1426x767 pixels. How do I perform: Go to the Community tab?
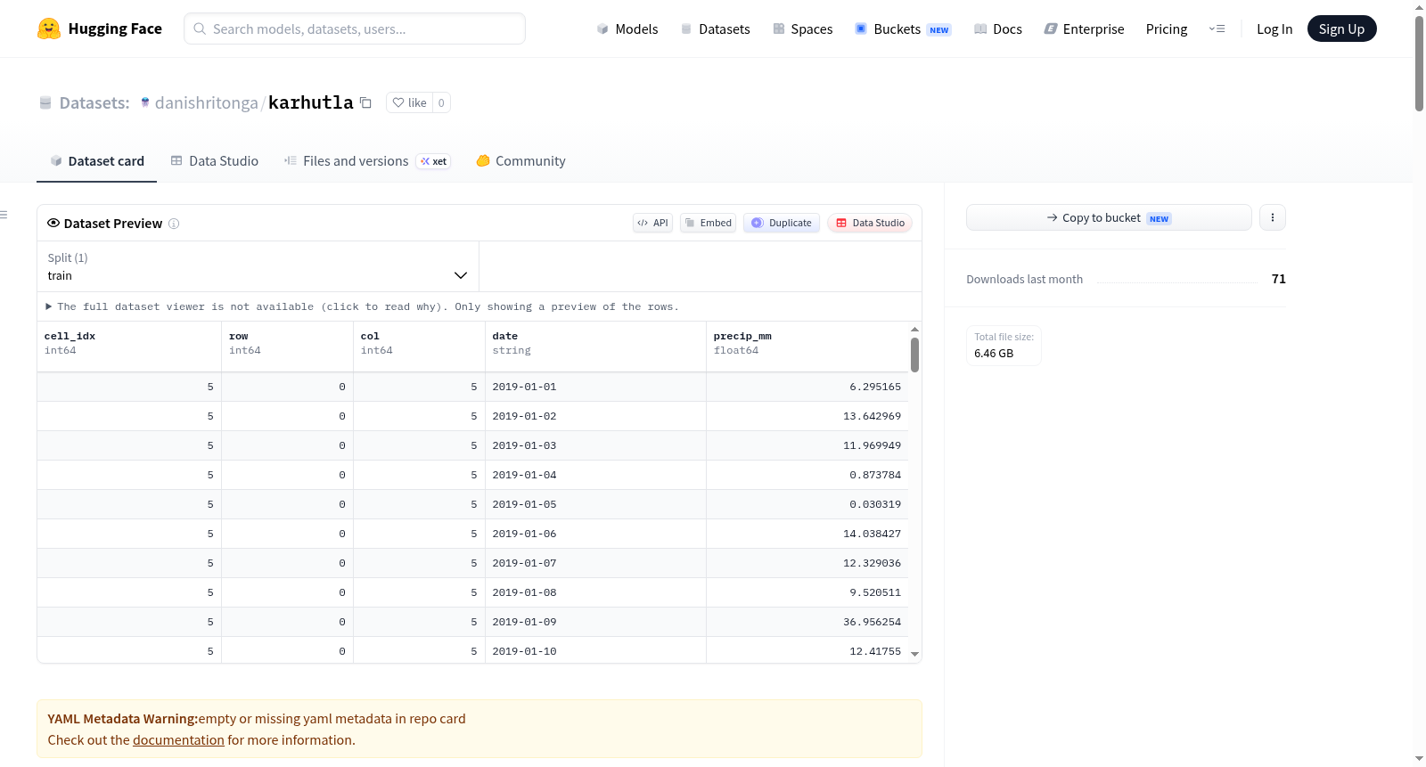(521, 161)
